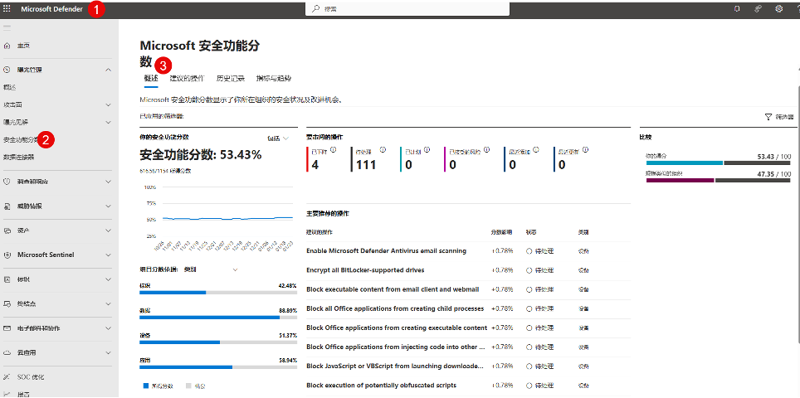This screenshot has height=398, width=800.
Task: Expand the 曝光见解 submenu chevron
Action: [x=108, y=123]
